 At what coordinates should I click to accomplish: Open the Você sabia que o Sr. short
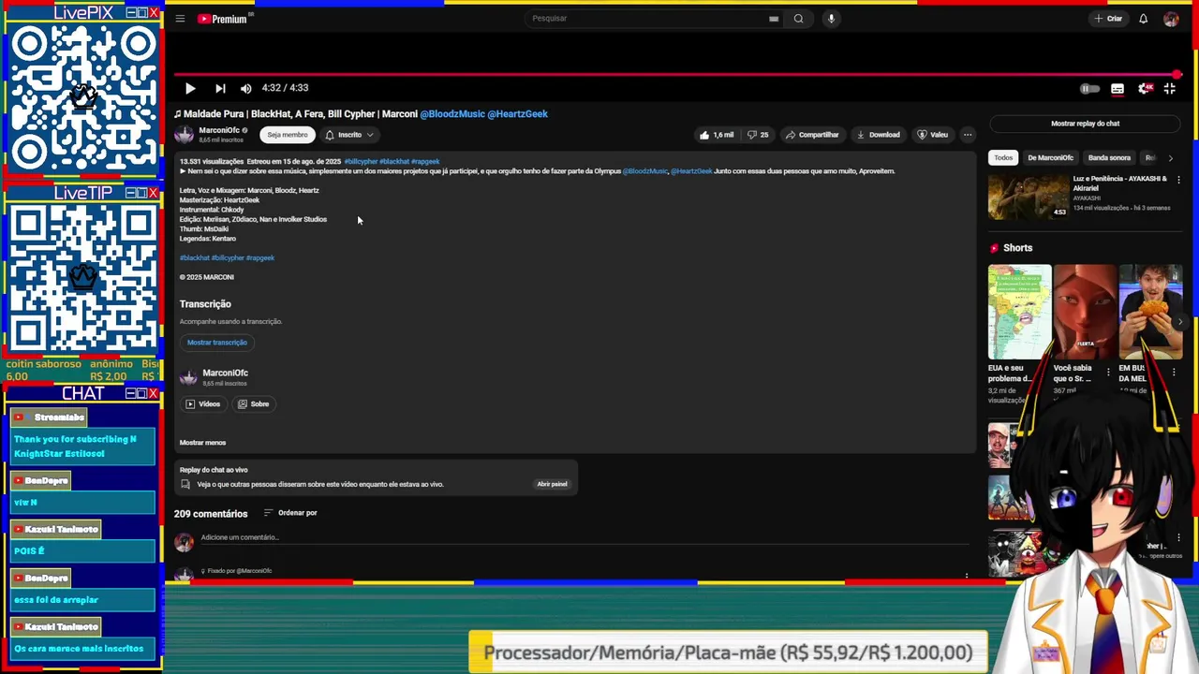pyautogui.click(x=1085, y=312)
